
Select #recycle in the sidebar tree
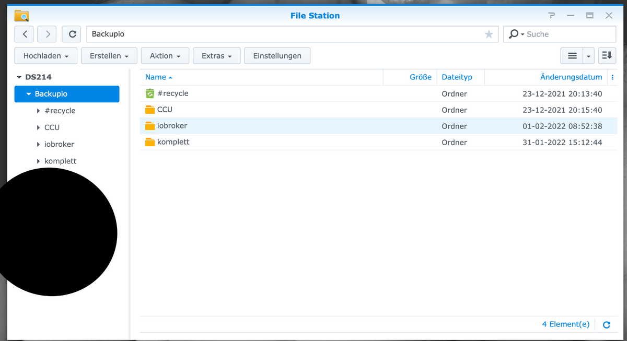click(60, 111)
